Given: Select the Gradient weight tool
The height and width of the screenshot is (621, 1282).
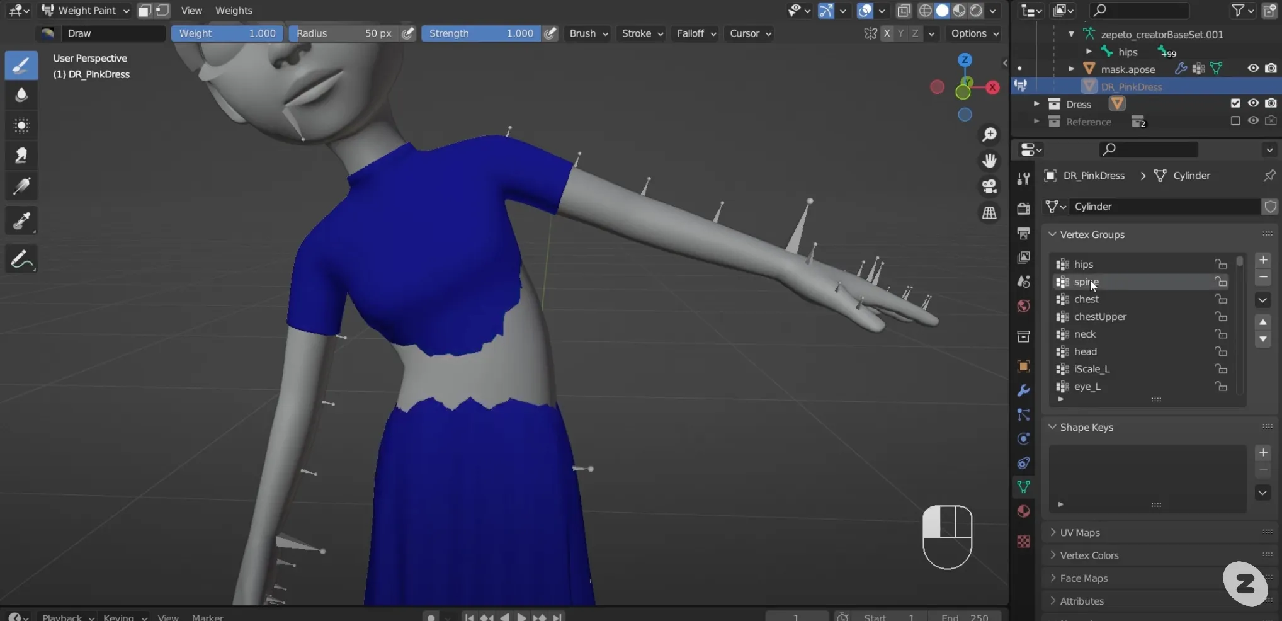Looking at the screenshot, I should tap(21, 186).
